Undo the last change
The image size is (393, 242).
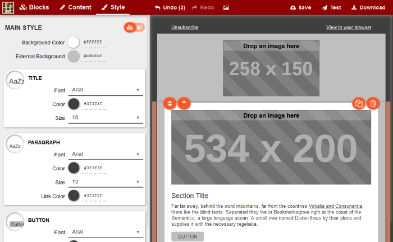click(170, 8)
